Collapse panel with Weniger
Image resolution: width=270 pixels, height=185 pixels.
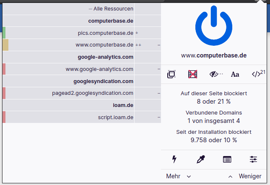pos(245,176)
